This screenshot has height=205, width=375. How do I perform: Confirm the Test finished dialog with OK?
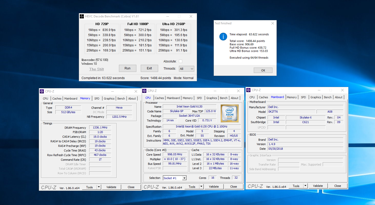click(263, 70)
